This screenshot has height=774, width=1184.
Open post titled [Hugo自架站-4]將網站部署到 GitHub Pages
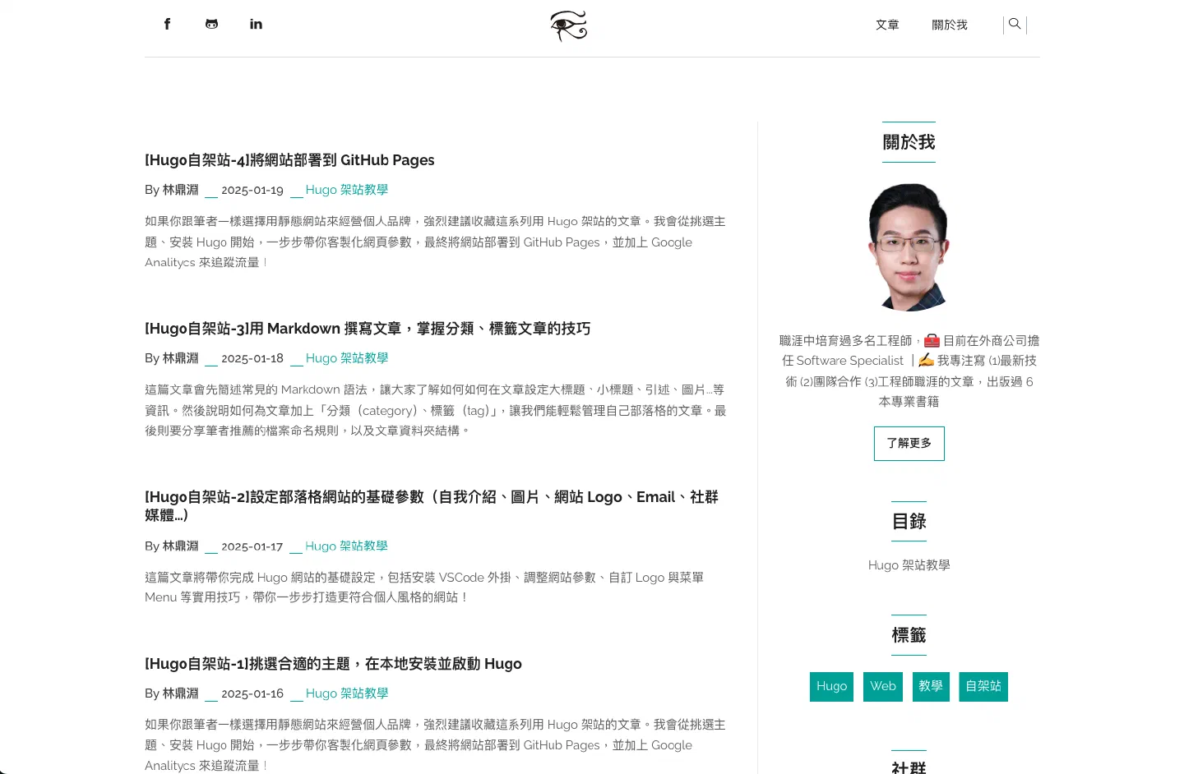(289, 160)
